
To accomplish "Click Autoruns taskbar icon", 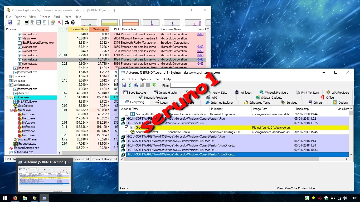I will pyautogui.click(x=44, y=198).
